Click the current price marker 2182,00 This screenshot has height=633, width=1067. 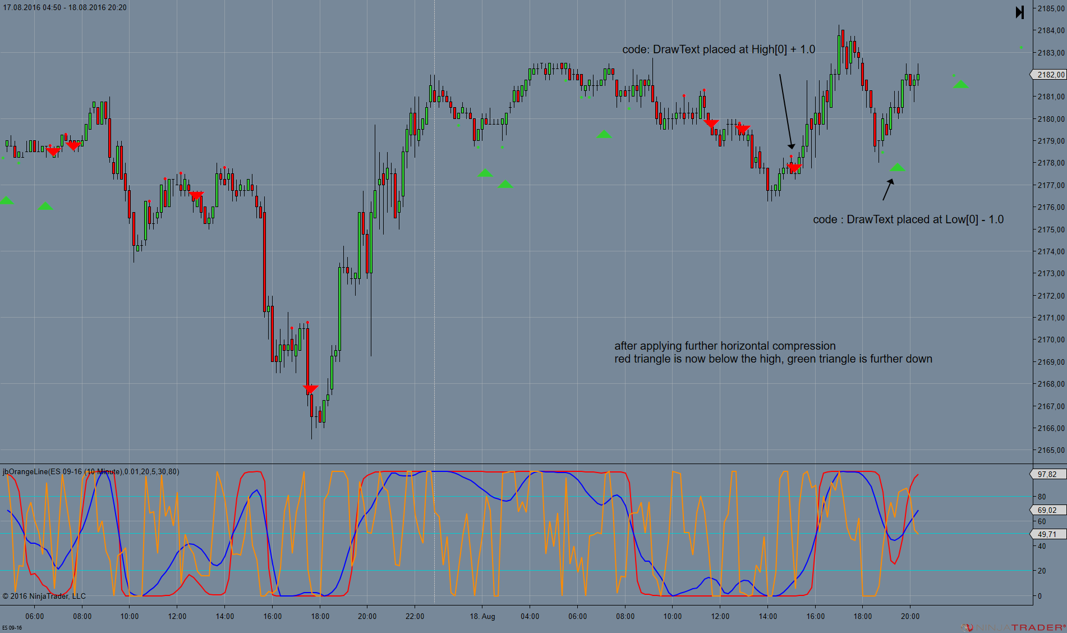1050,75
